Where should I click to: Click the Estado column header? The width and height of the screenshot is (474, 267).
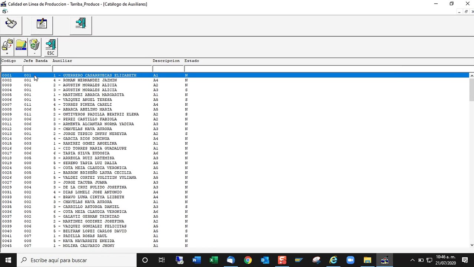(192, 60)
